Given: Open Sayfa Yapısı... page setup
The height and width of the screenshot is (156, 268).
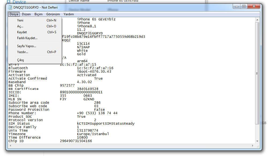Looking at the screenshot, I should [x=35, y=46].
